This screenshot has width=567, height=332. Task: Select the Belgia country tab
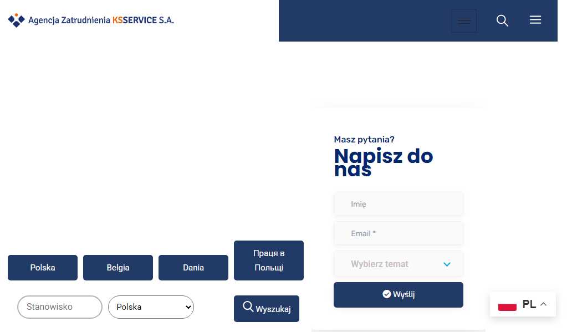coord(118,268)
